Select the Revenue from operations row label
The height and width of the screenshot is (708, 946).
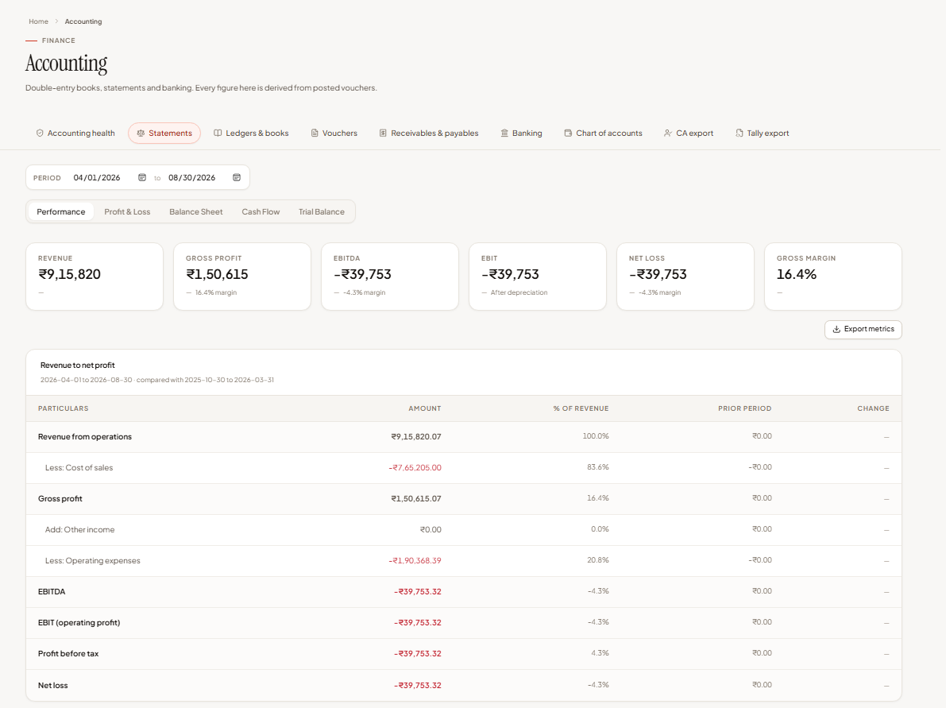click(x=85, y=437)
